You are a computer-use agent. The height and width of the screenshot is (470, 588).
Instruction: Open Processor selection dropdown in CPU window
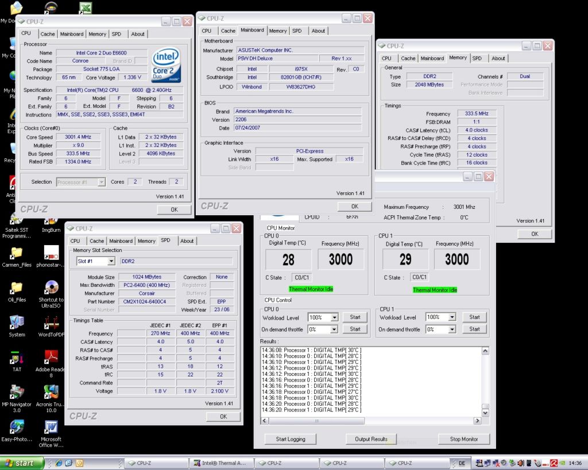[x=101, y=182]
